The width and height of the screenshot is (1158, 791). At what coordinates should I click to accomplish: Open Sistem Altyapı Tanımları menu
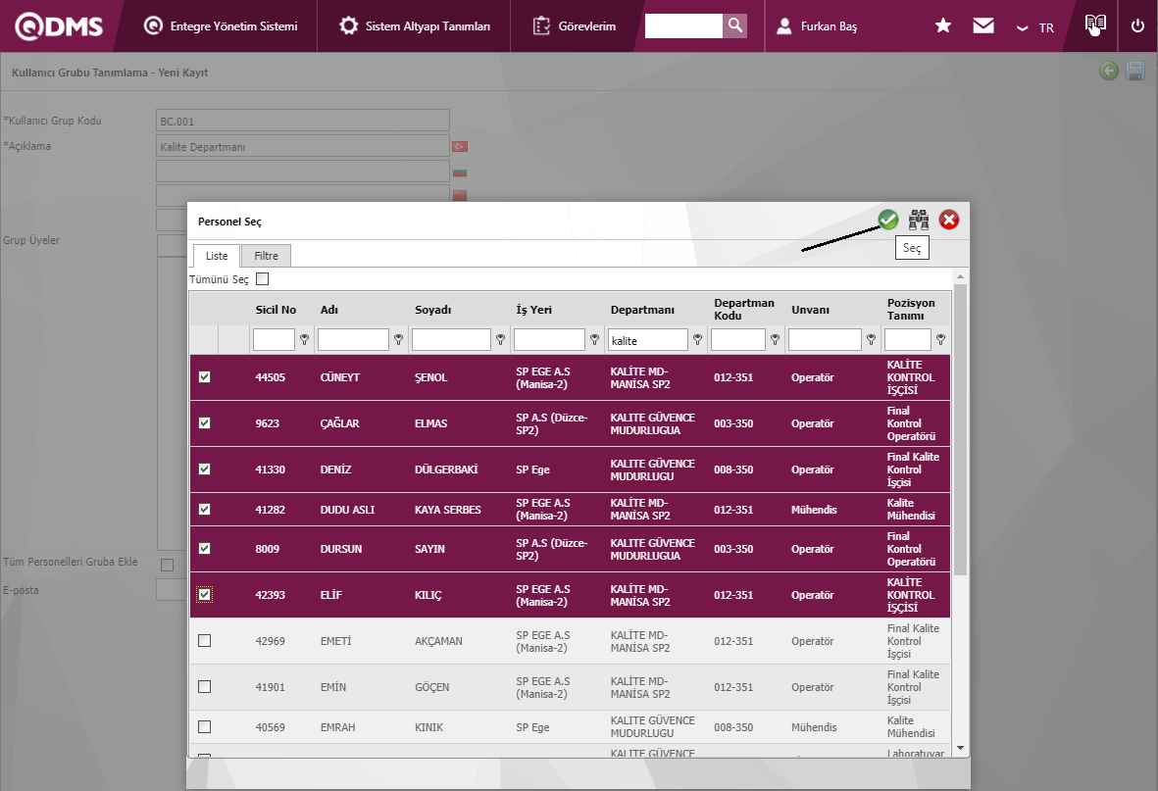coord(415,26)
